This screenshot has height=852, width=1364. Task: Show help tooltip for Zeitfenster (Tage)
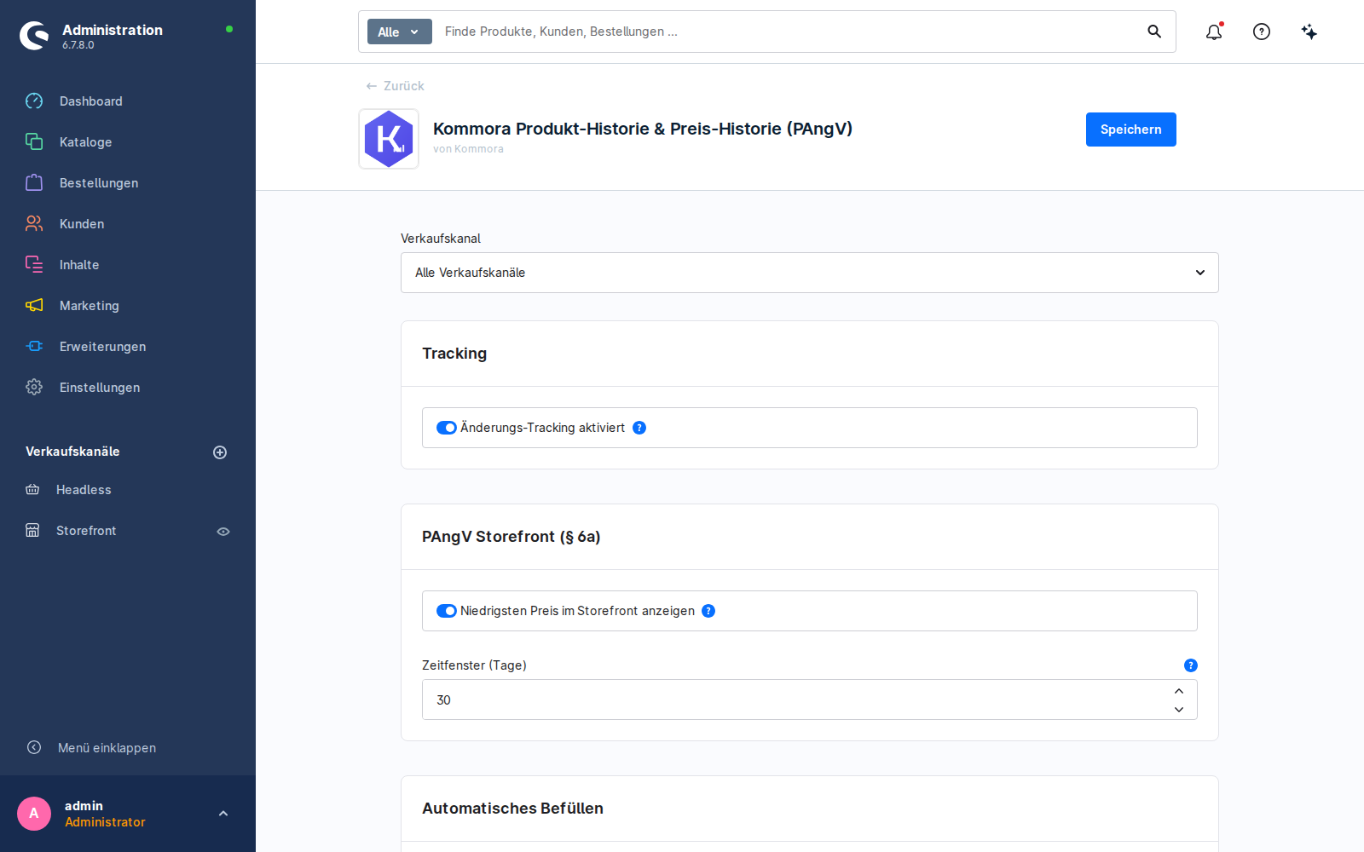point(1191,665)
